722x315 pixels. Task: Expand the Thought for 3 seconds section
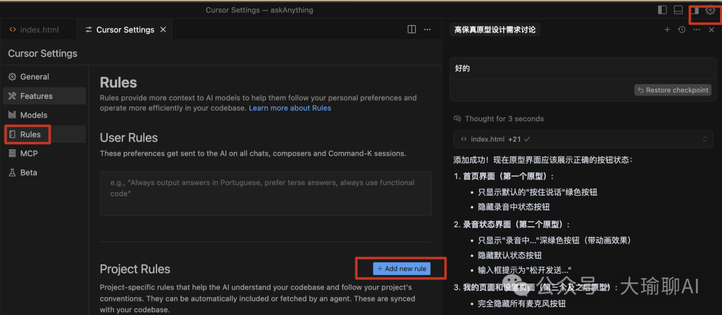[499, 119]
